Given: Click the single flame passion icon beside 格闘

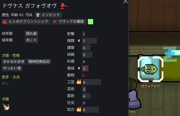Looking at the screenshot, I should 79,41.
